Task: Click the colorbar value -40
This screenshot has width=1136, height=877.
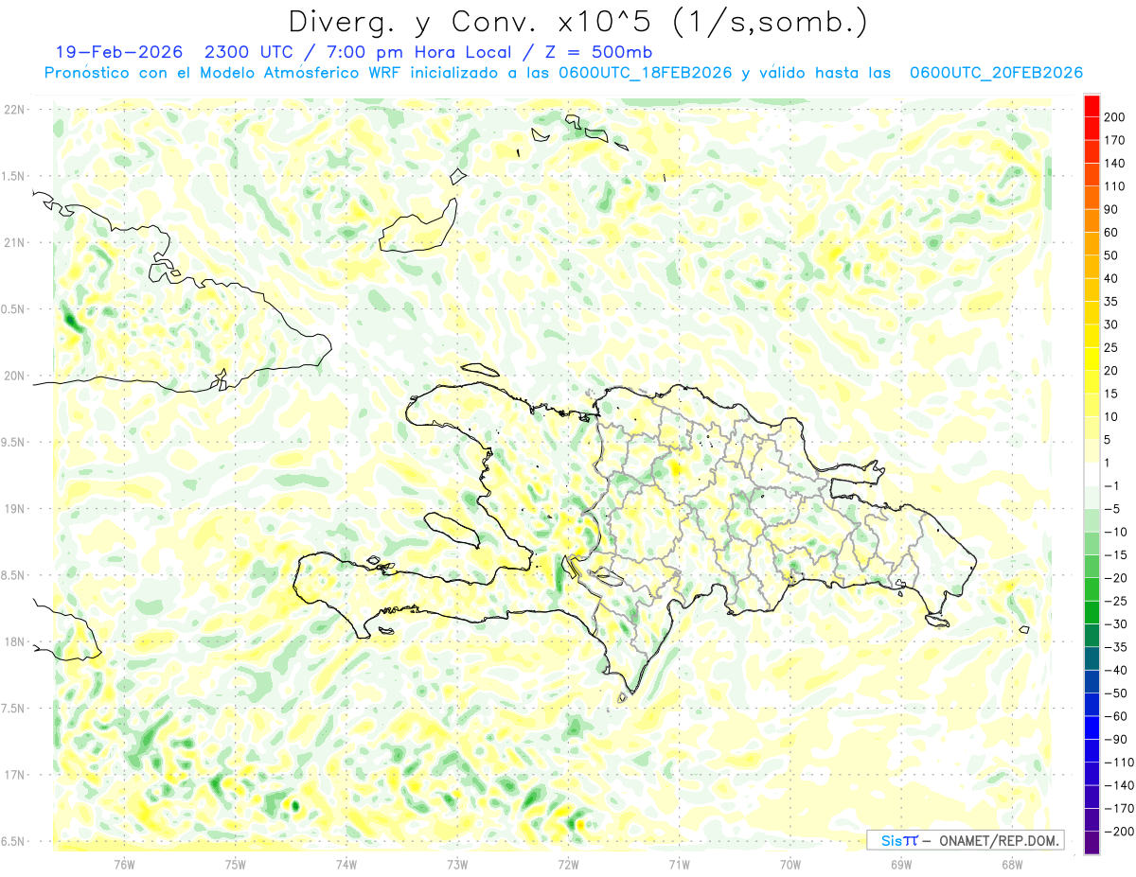Action: 1117,670
